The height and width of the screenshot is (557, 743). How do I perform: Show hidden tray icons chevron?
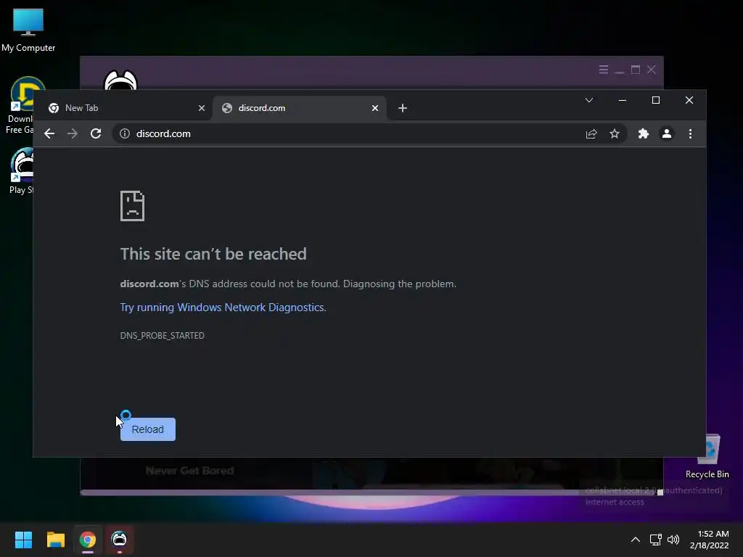(x=636, y=540)
